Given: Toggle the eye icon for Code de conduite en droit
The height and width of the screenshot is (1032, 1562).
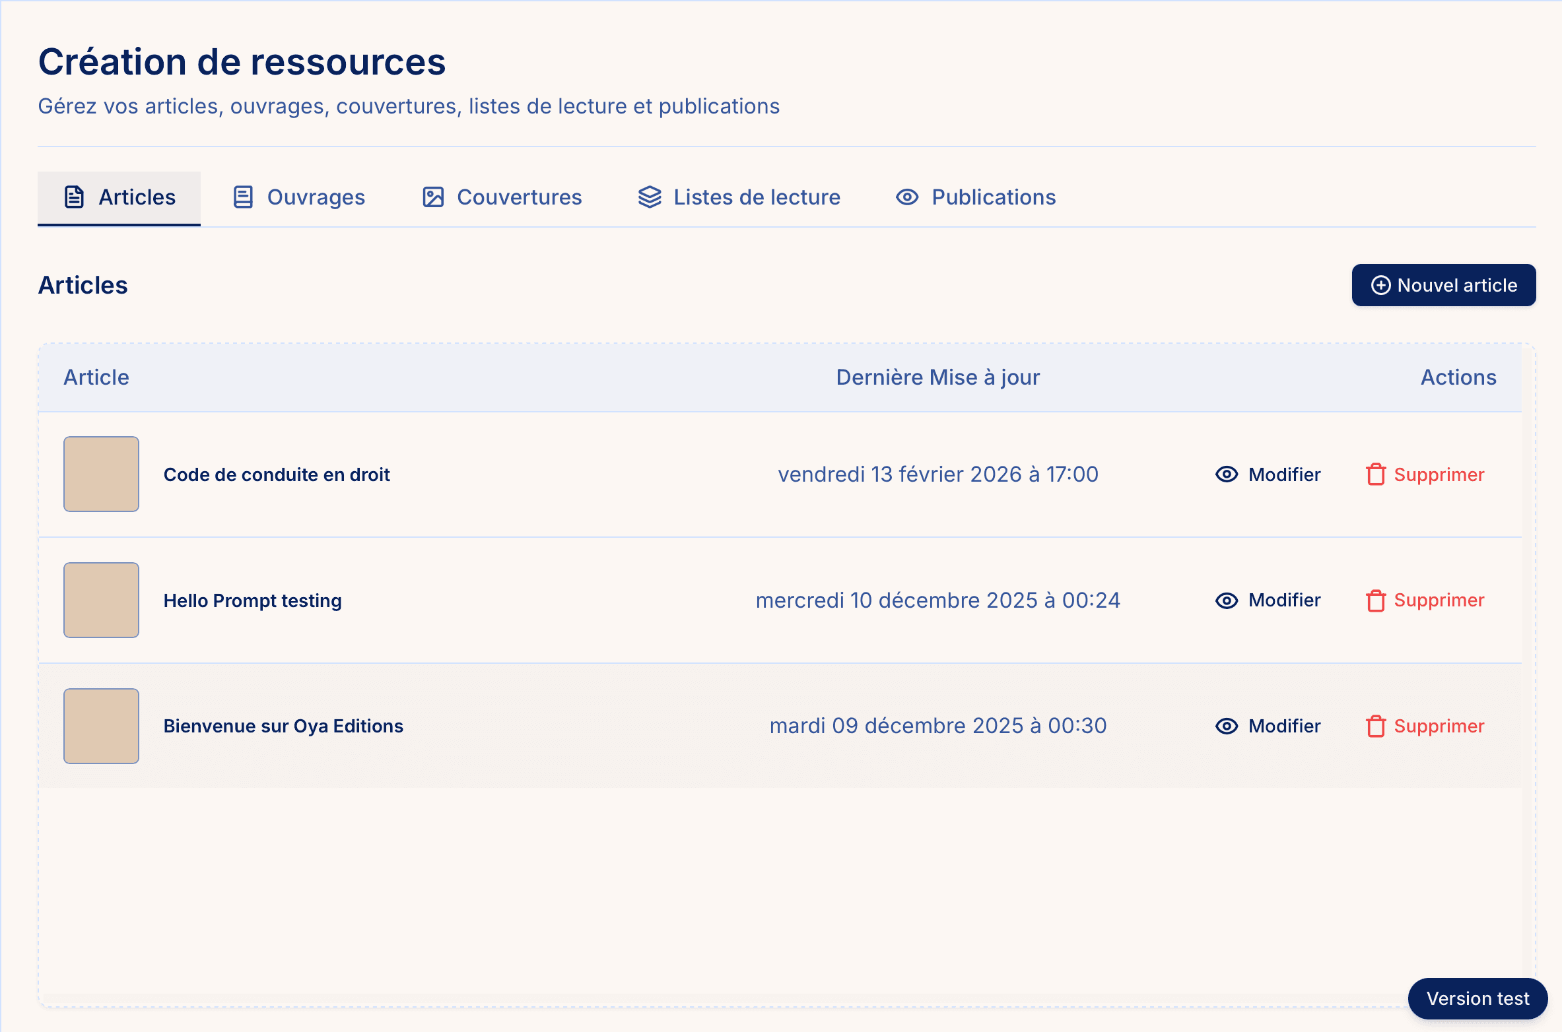Looking at the screenshot, I should click(x=1226, y=474).
